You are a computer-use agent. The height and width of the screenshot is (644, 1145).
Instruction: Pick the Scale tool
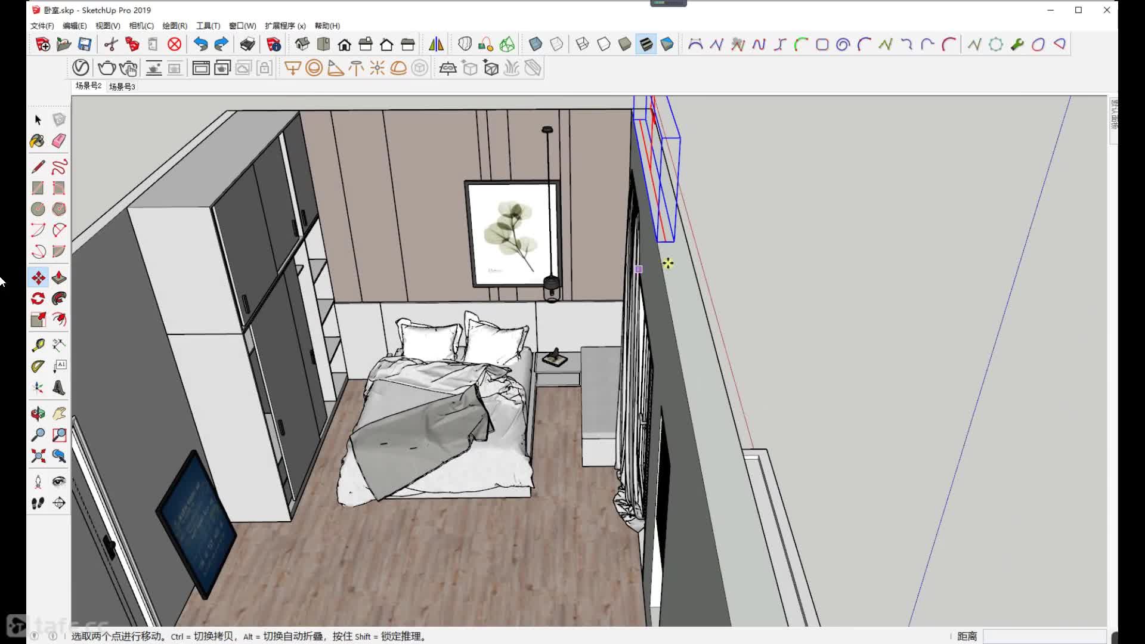[x=38, y=320]
